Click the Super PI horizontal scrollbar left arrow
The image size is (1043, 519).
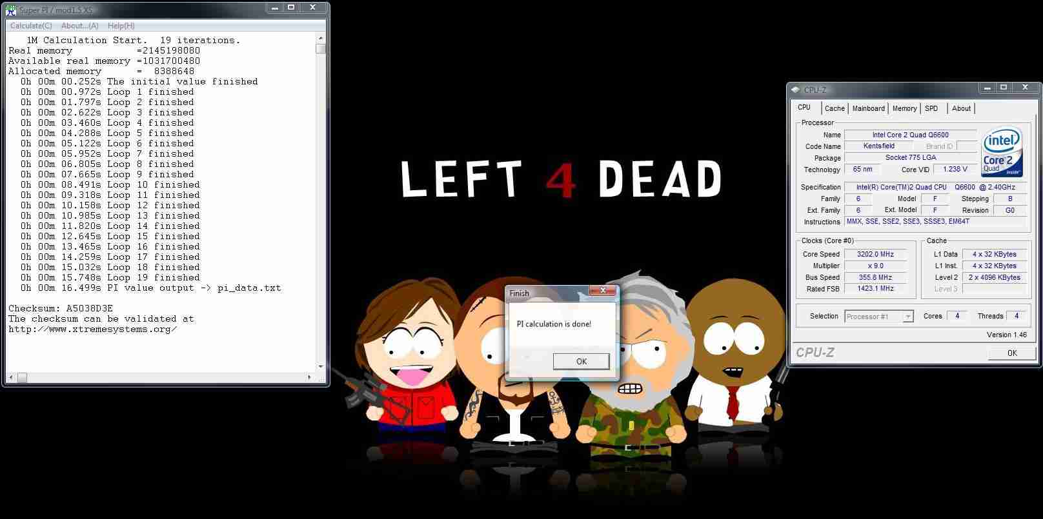point(12,378)
